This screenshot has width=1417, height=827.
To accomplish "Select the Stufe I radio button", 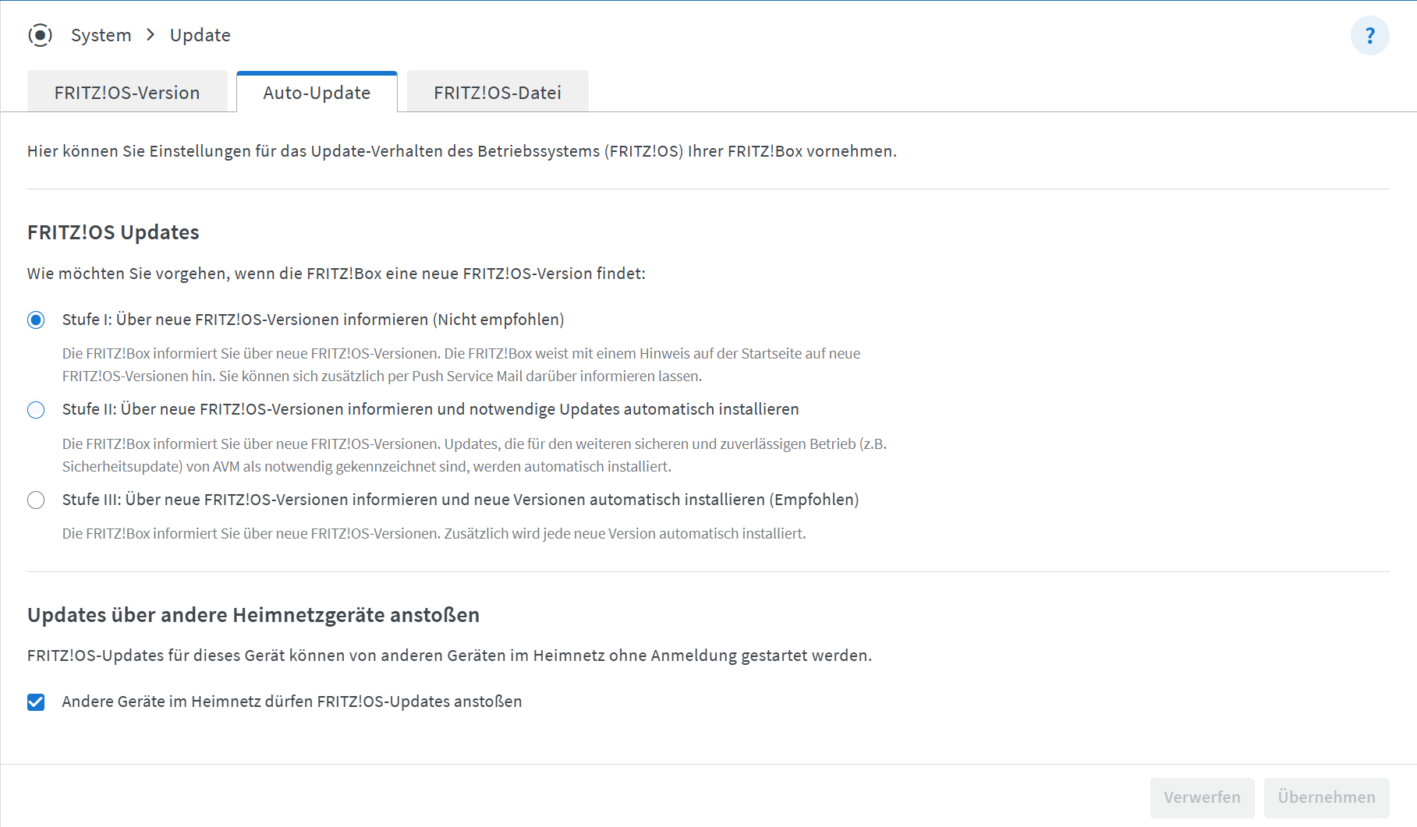I will click(36, 320).
